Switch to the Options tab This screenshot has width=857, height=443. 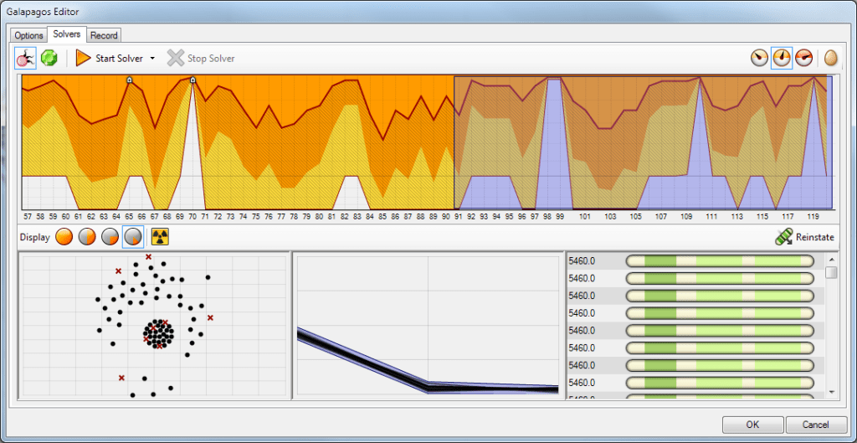pyautogui.click(x=28, y=35)
